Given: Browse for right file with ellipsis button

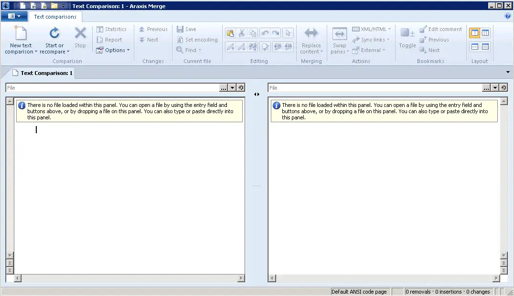Looking at the screenshot, I should coord(486,87).
